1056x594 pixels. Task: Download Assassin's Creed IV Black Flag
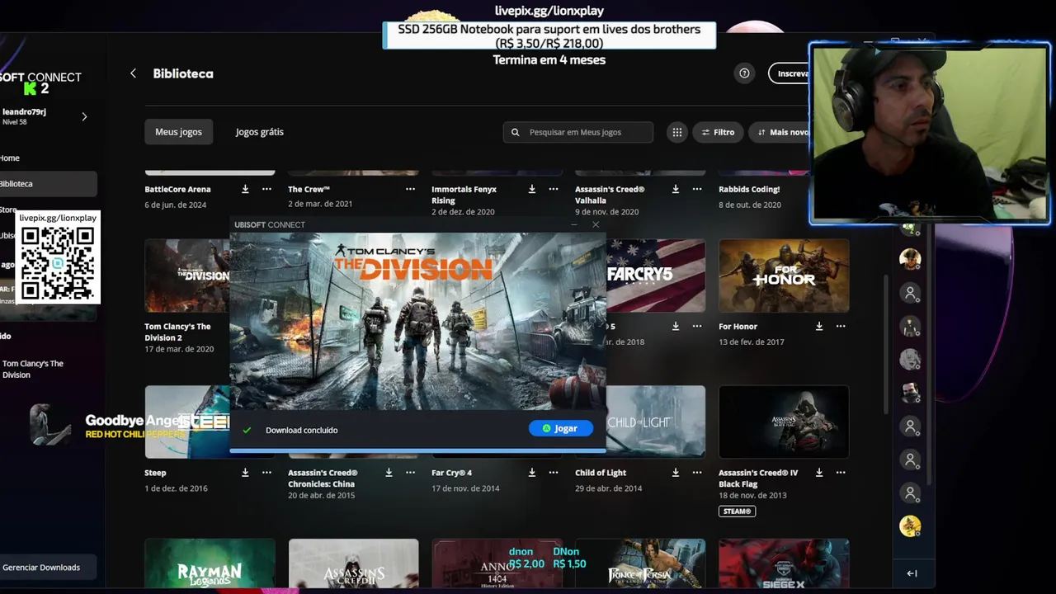[819, 473]
